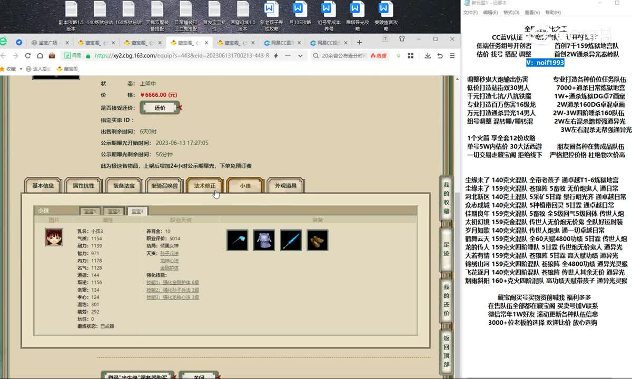Toggle the 收藏 bookmark star for this page

click(4, 68)
